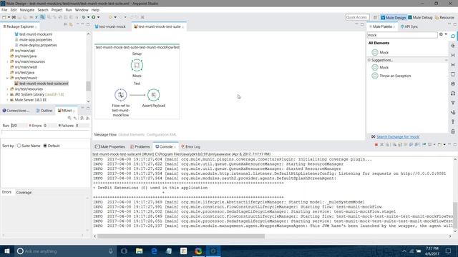Click the new file icon in toolbar
The width and height of the screenshot is (458, 257).
point(4,17)
